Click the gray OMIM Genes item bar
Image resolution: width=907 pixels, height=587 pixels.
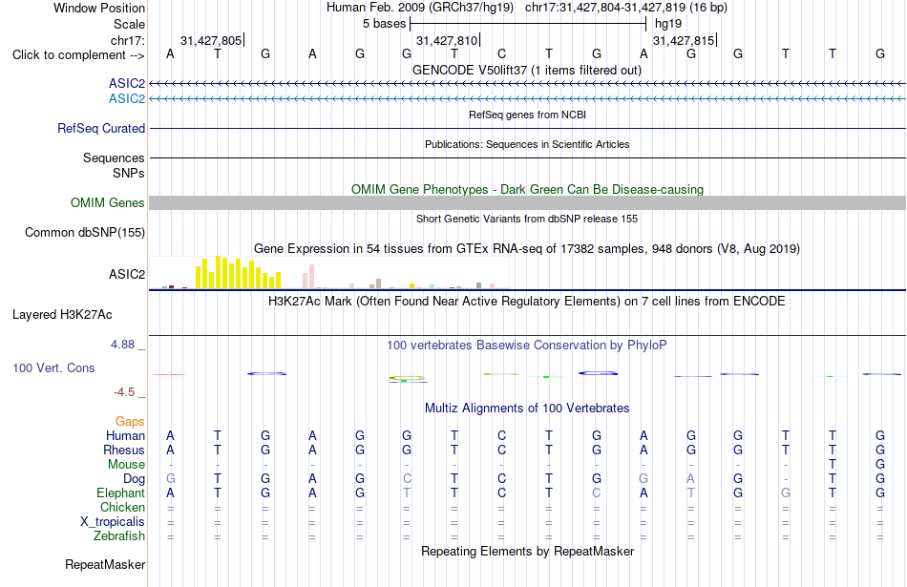coord(527,202)
